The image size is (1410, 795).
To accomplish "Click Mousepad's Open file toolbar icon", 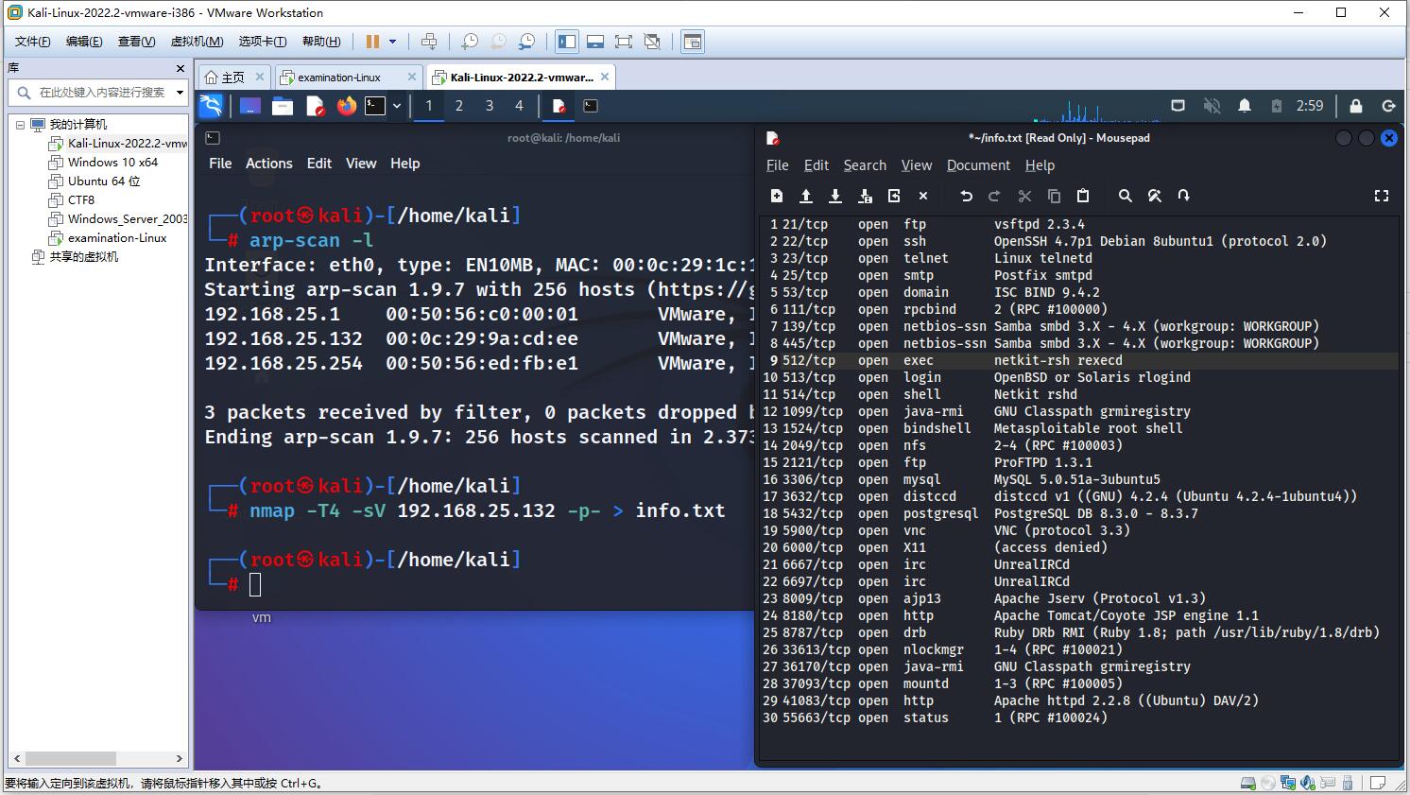I will click(x=806, y=196).
